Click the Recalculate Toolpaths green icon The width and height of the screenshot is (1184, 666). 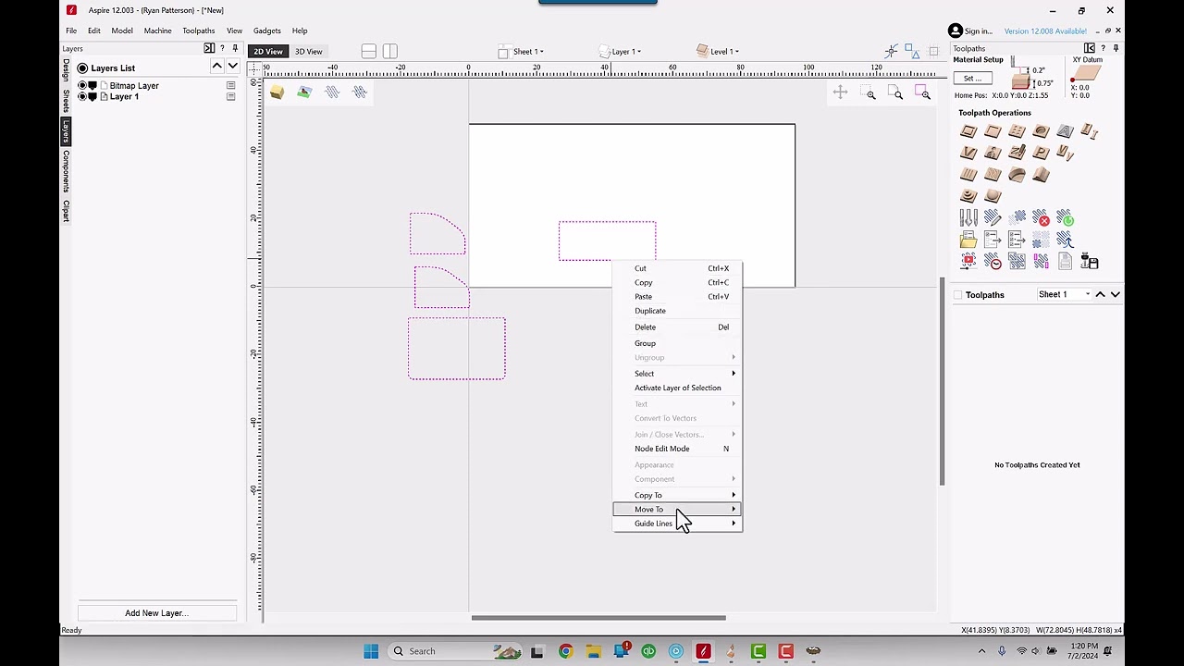coord(1065,218)
